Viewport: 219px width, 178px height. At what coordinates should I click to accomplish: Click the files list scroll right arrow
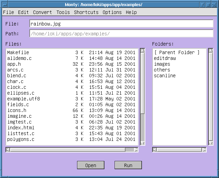tap(136, 150)
